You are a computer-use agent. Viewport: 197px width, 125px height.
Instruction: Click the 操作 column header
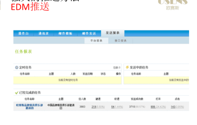tap(118, 74)
